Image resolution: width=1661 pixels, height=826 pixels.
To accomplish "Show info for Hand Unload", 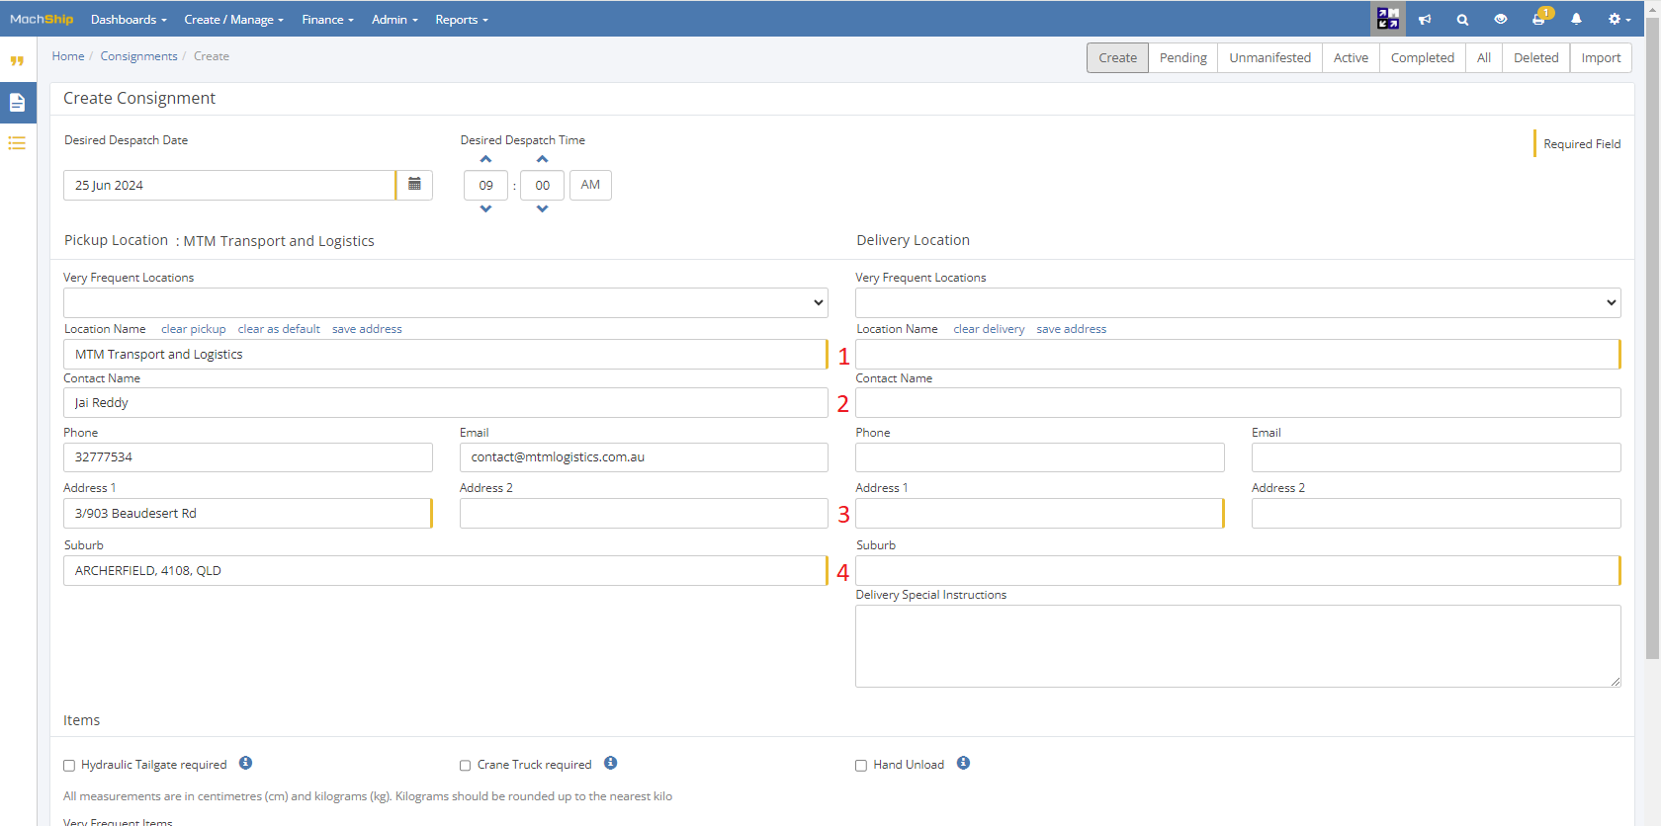I will coord(963,763).
